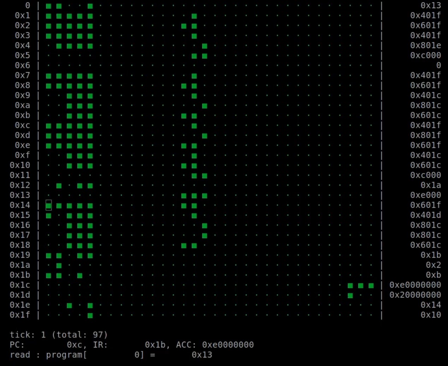Click the "tick: 1 (total: 97)" status line

[x=59, y=335]
